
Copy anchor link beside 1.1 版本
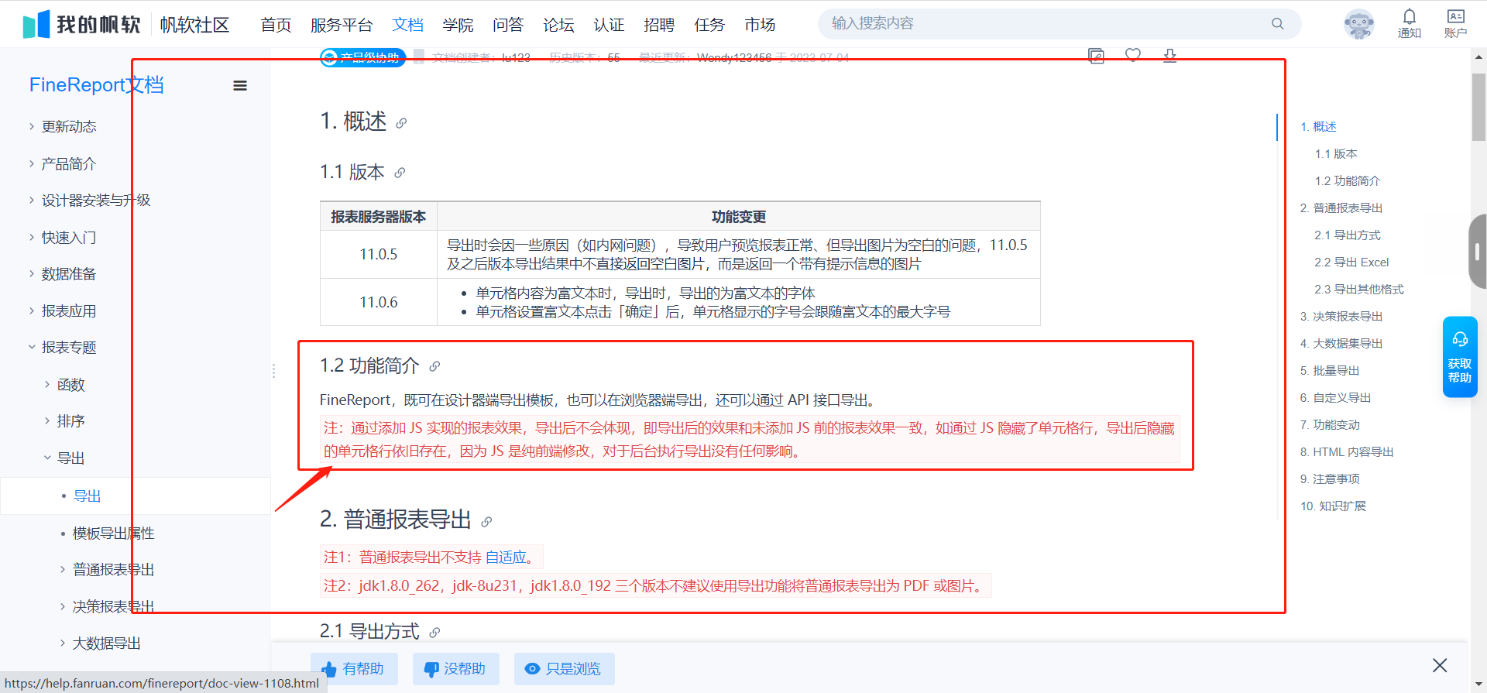point(400,173)
